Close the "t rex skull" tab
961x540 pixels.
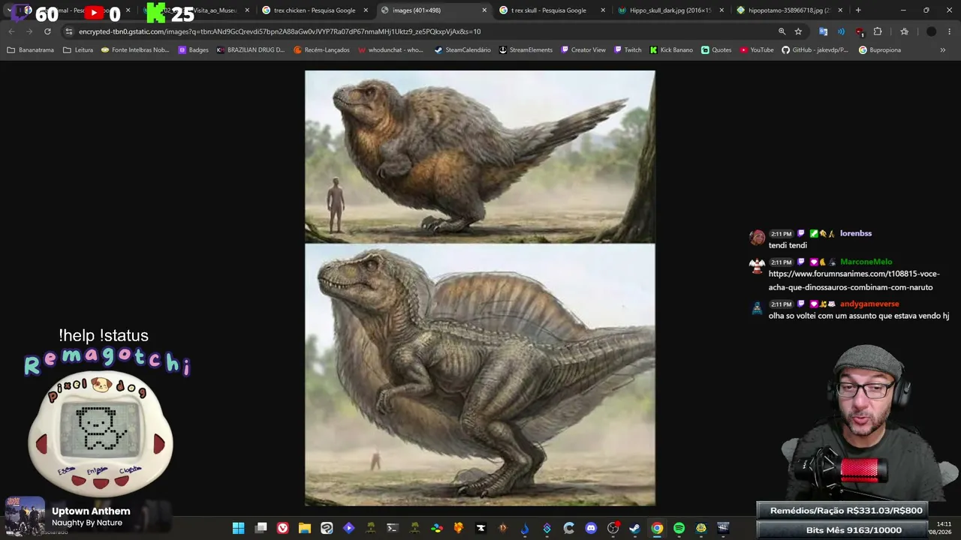click(x=603, y=10)
